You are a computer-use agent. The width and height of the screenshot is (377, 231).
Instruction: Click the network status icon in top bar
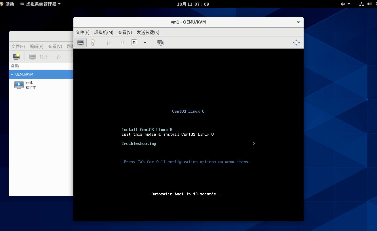pyautogui.click(x=362, y=4)
